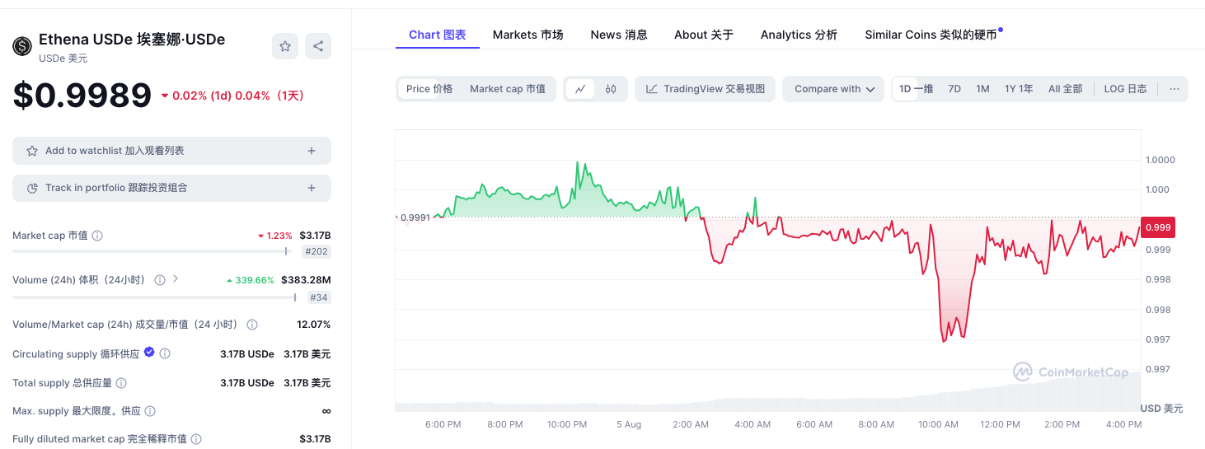Click the share icon button
Viewport: 1205px width, 449px height.
[318, 46]
